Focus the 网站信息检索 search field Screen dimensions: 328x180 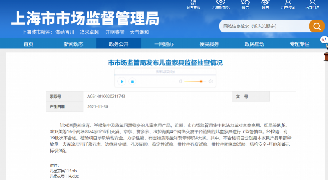pyautogui.click(x=264, y=26)
